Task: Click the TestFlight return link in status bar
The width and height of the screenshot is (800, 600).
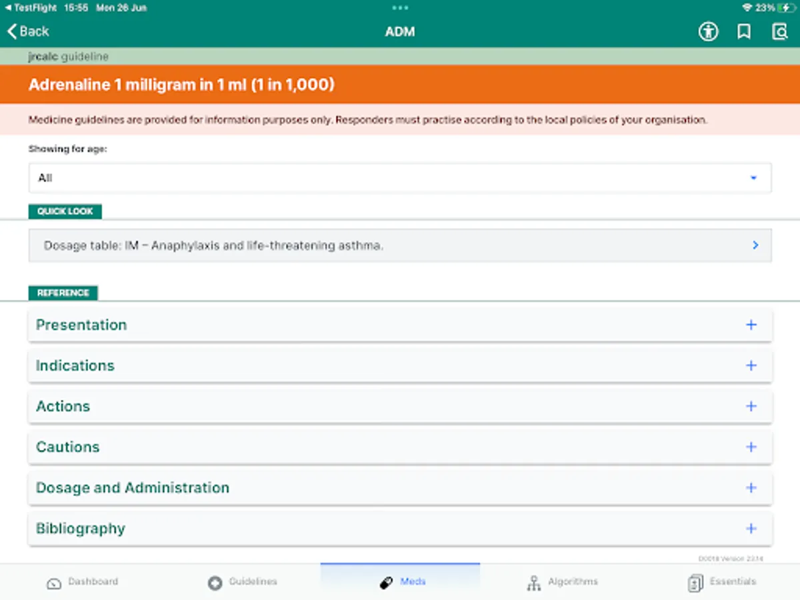Action: pyautogui.click(x=31, y=8)
